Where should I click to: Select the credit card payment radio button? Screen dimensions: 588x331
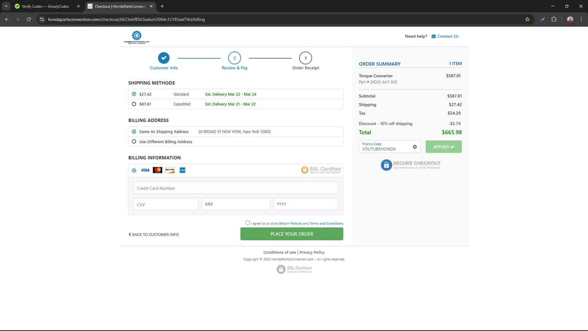(134, 170)
